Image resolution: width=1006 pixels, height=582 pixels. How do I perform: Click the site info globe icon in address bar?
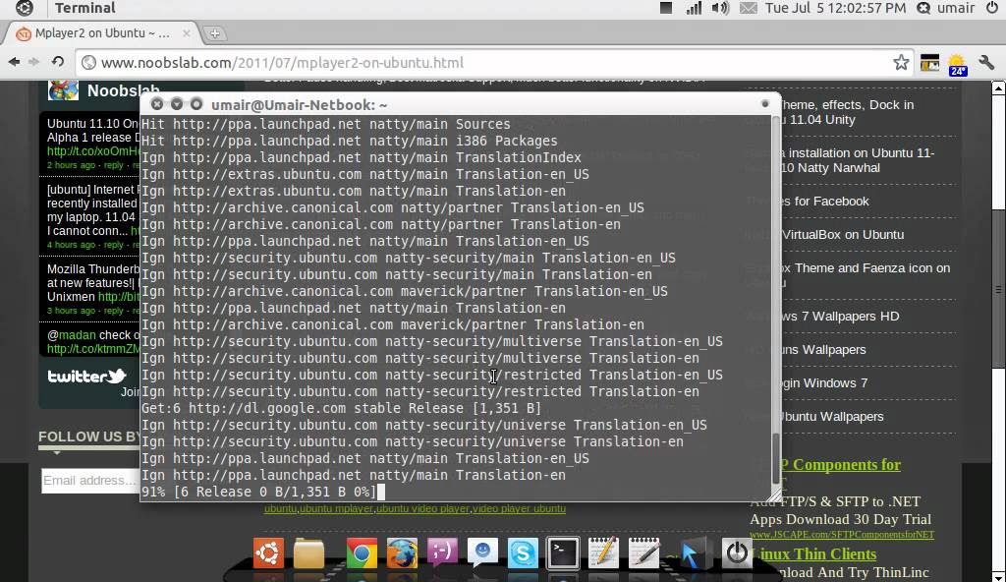[x=89, y=62]
